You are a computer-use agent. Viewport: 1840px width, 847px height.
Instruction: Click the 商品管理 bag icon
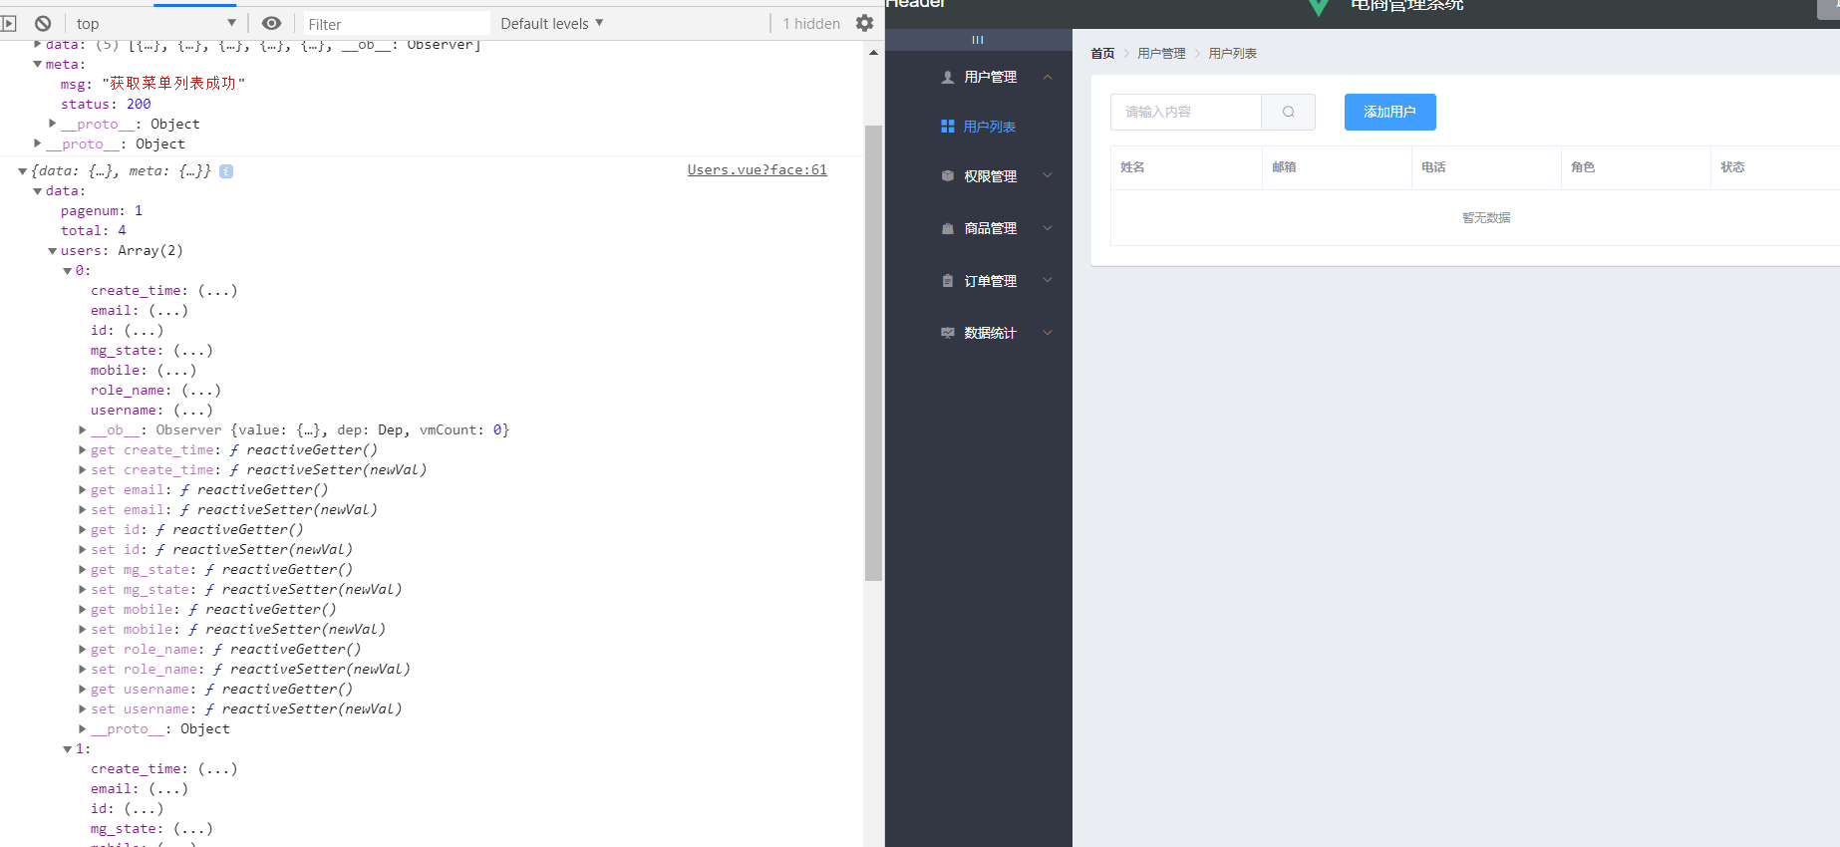click(948, 228)
